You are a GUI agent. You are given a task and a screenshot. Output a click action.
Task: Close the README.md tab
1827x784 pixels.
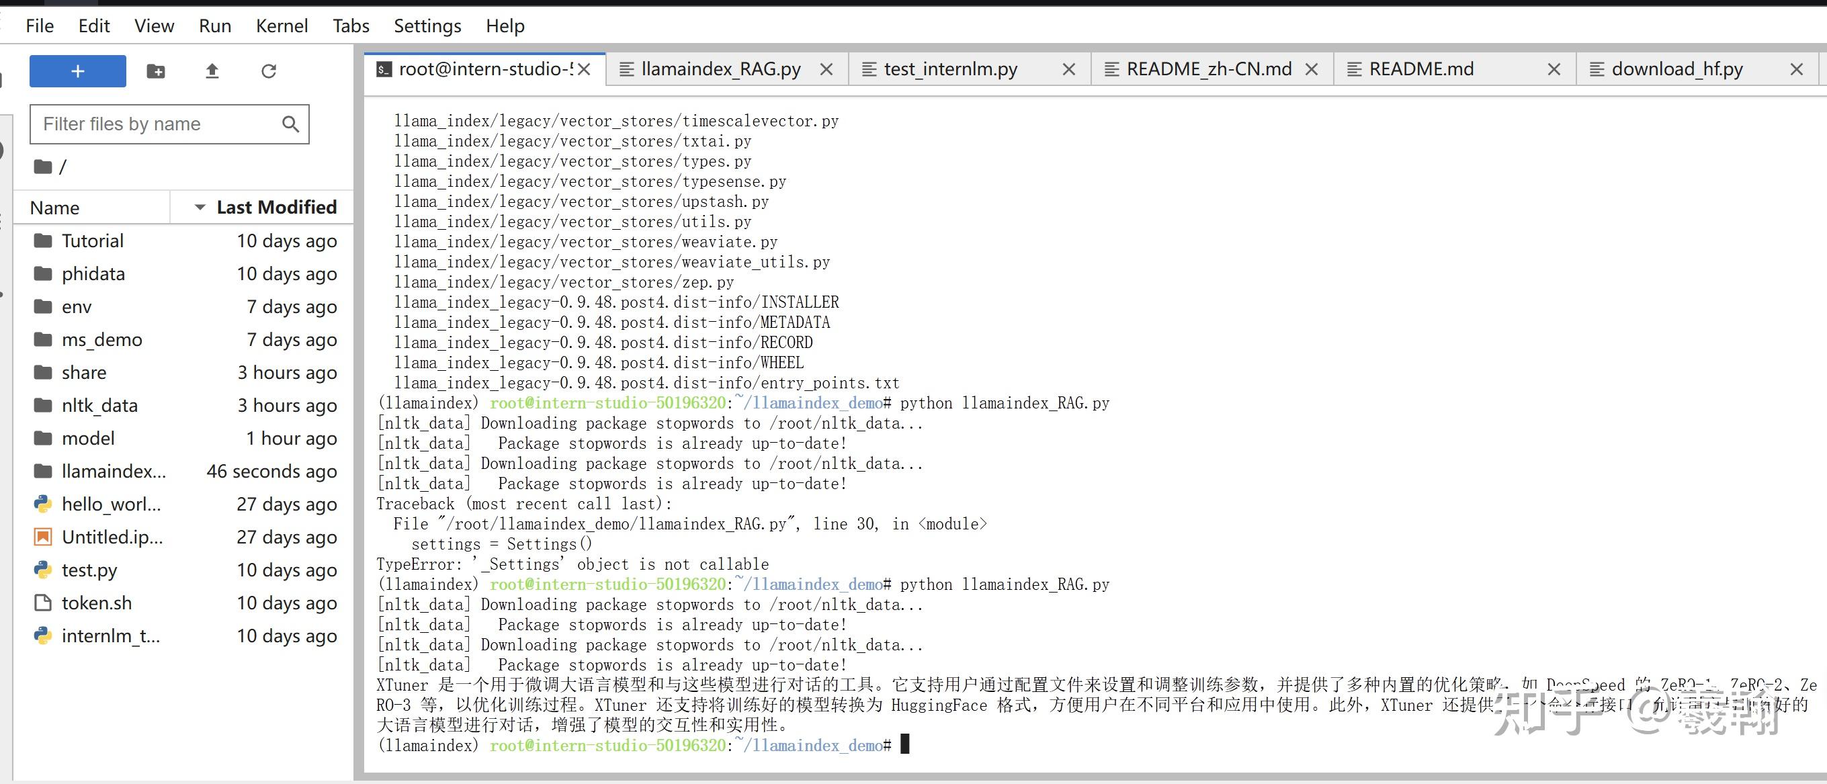1554,69
